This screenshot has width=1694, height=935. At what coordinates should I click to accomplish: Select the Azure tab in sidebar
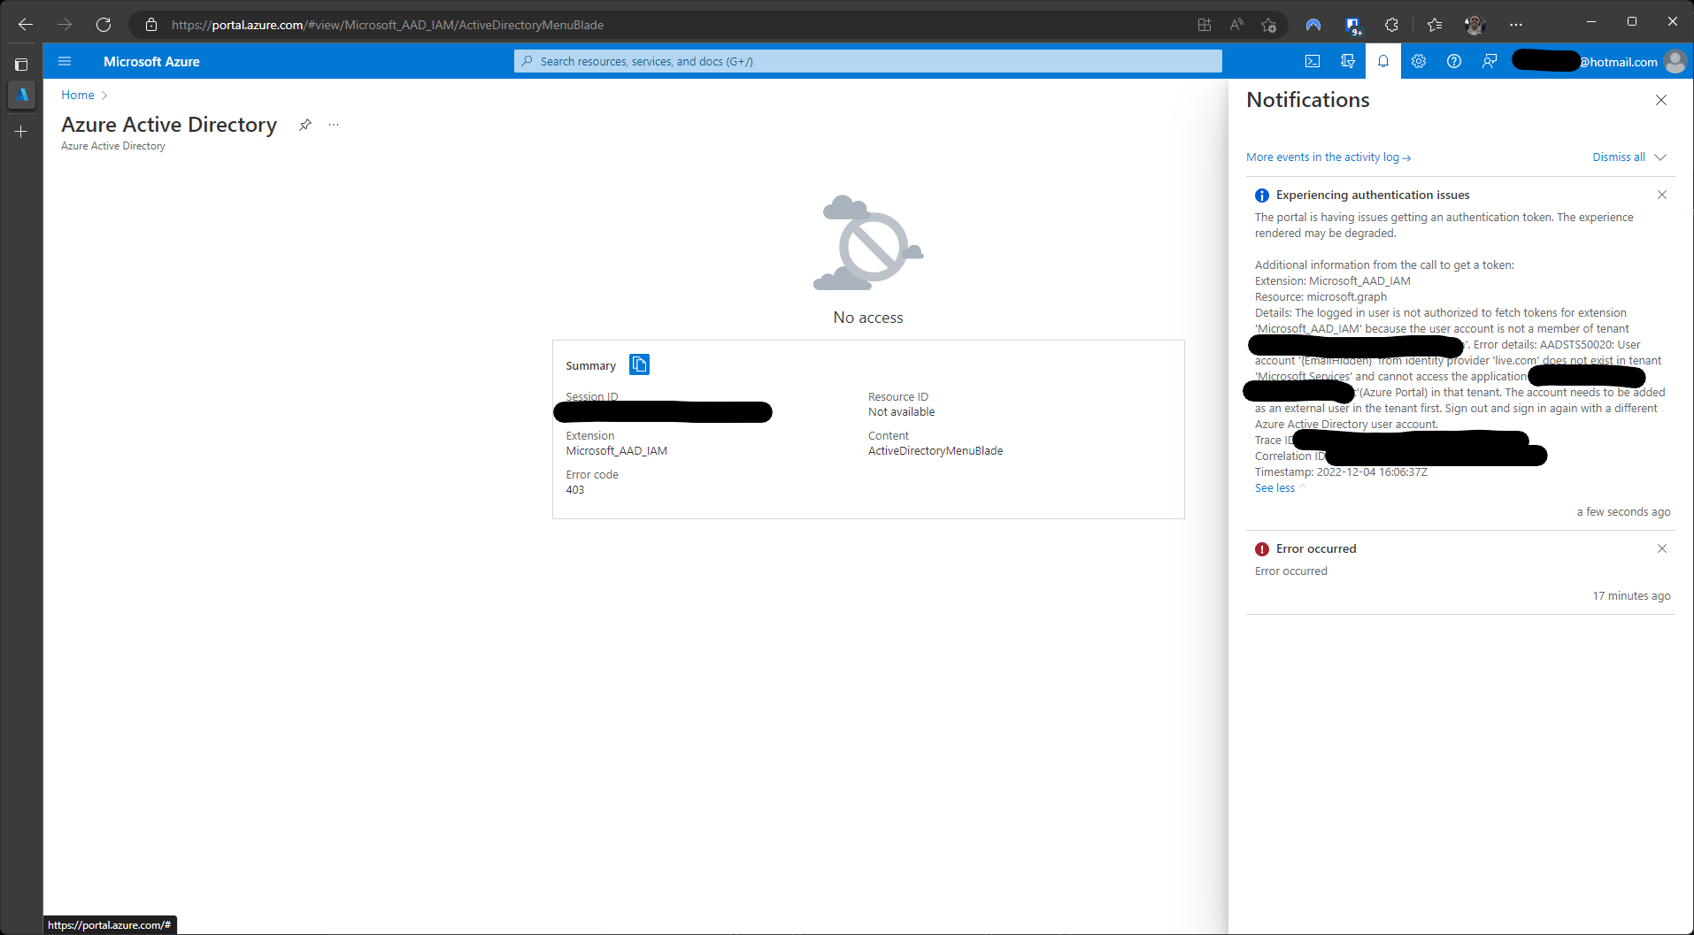click(x=21, y=95)
